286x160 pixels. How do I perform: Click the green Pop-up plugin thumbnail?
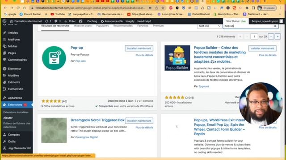[54, 58]
